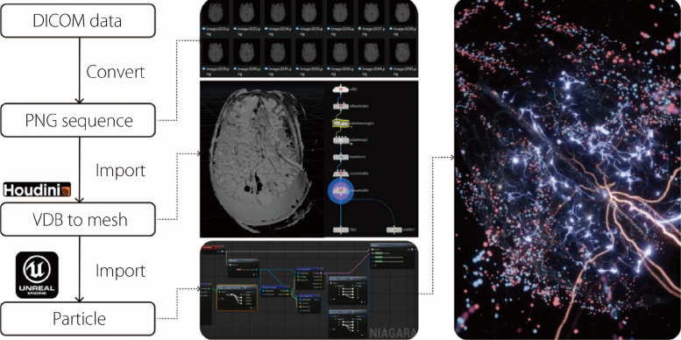
Task: Click the Unreal Engine logo
Action: [37, 275]
